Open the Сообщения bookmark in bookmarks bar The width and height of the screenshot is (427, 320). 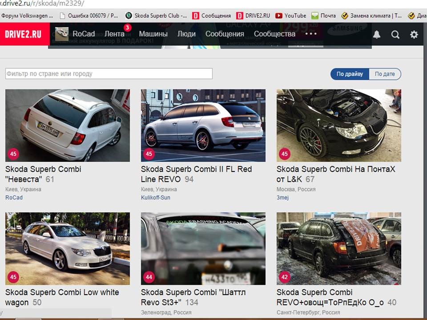tap(211, 16)
